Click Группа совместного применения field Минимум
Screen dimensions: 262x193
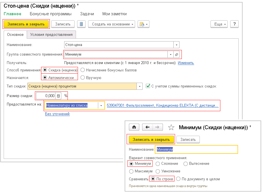pyautogui.click(x=116, y=54)
